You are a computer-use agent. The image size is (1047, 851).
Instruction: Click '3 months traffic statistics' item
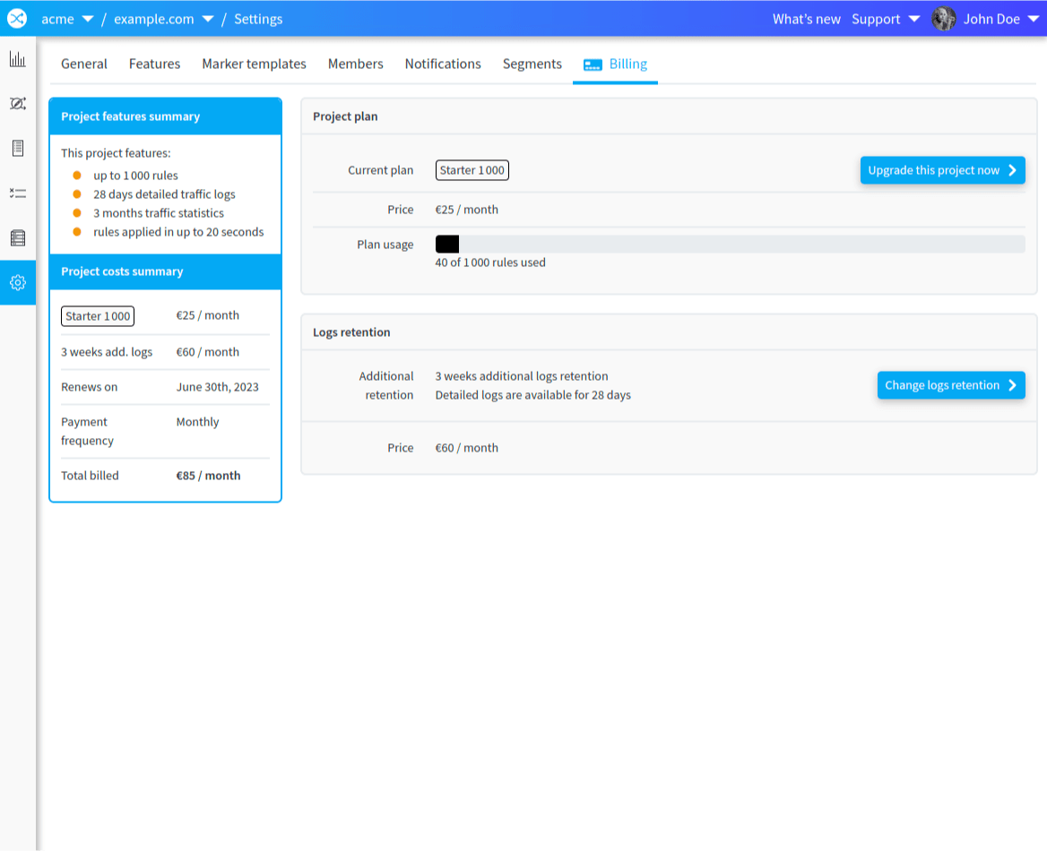159,213
